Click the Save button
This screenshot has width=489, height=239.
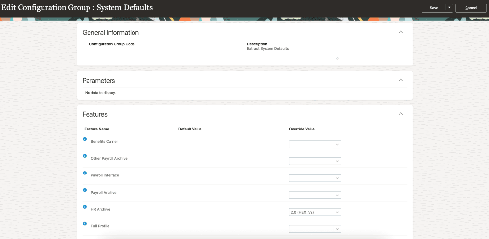coord(434,8)
